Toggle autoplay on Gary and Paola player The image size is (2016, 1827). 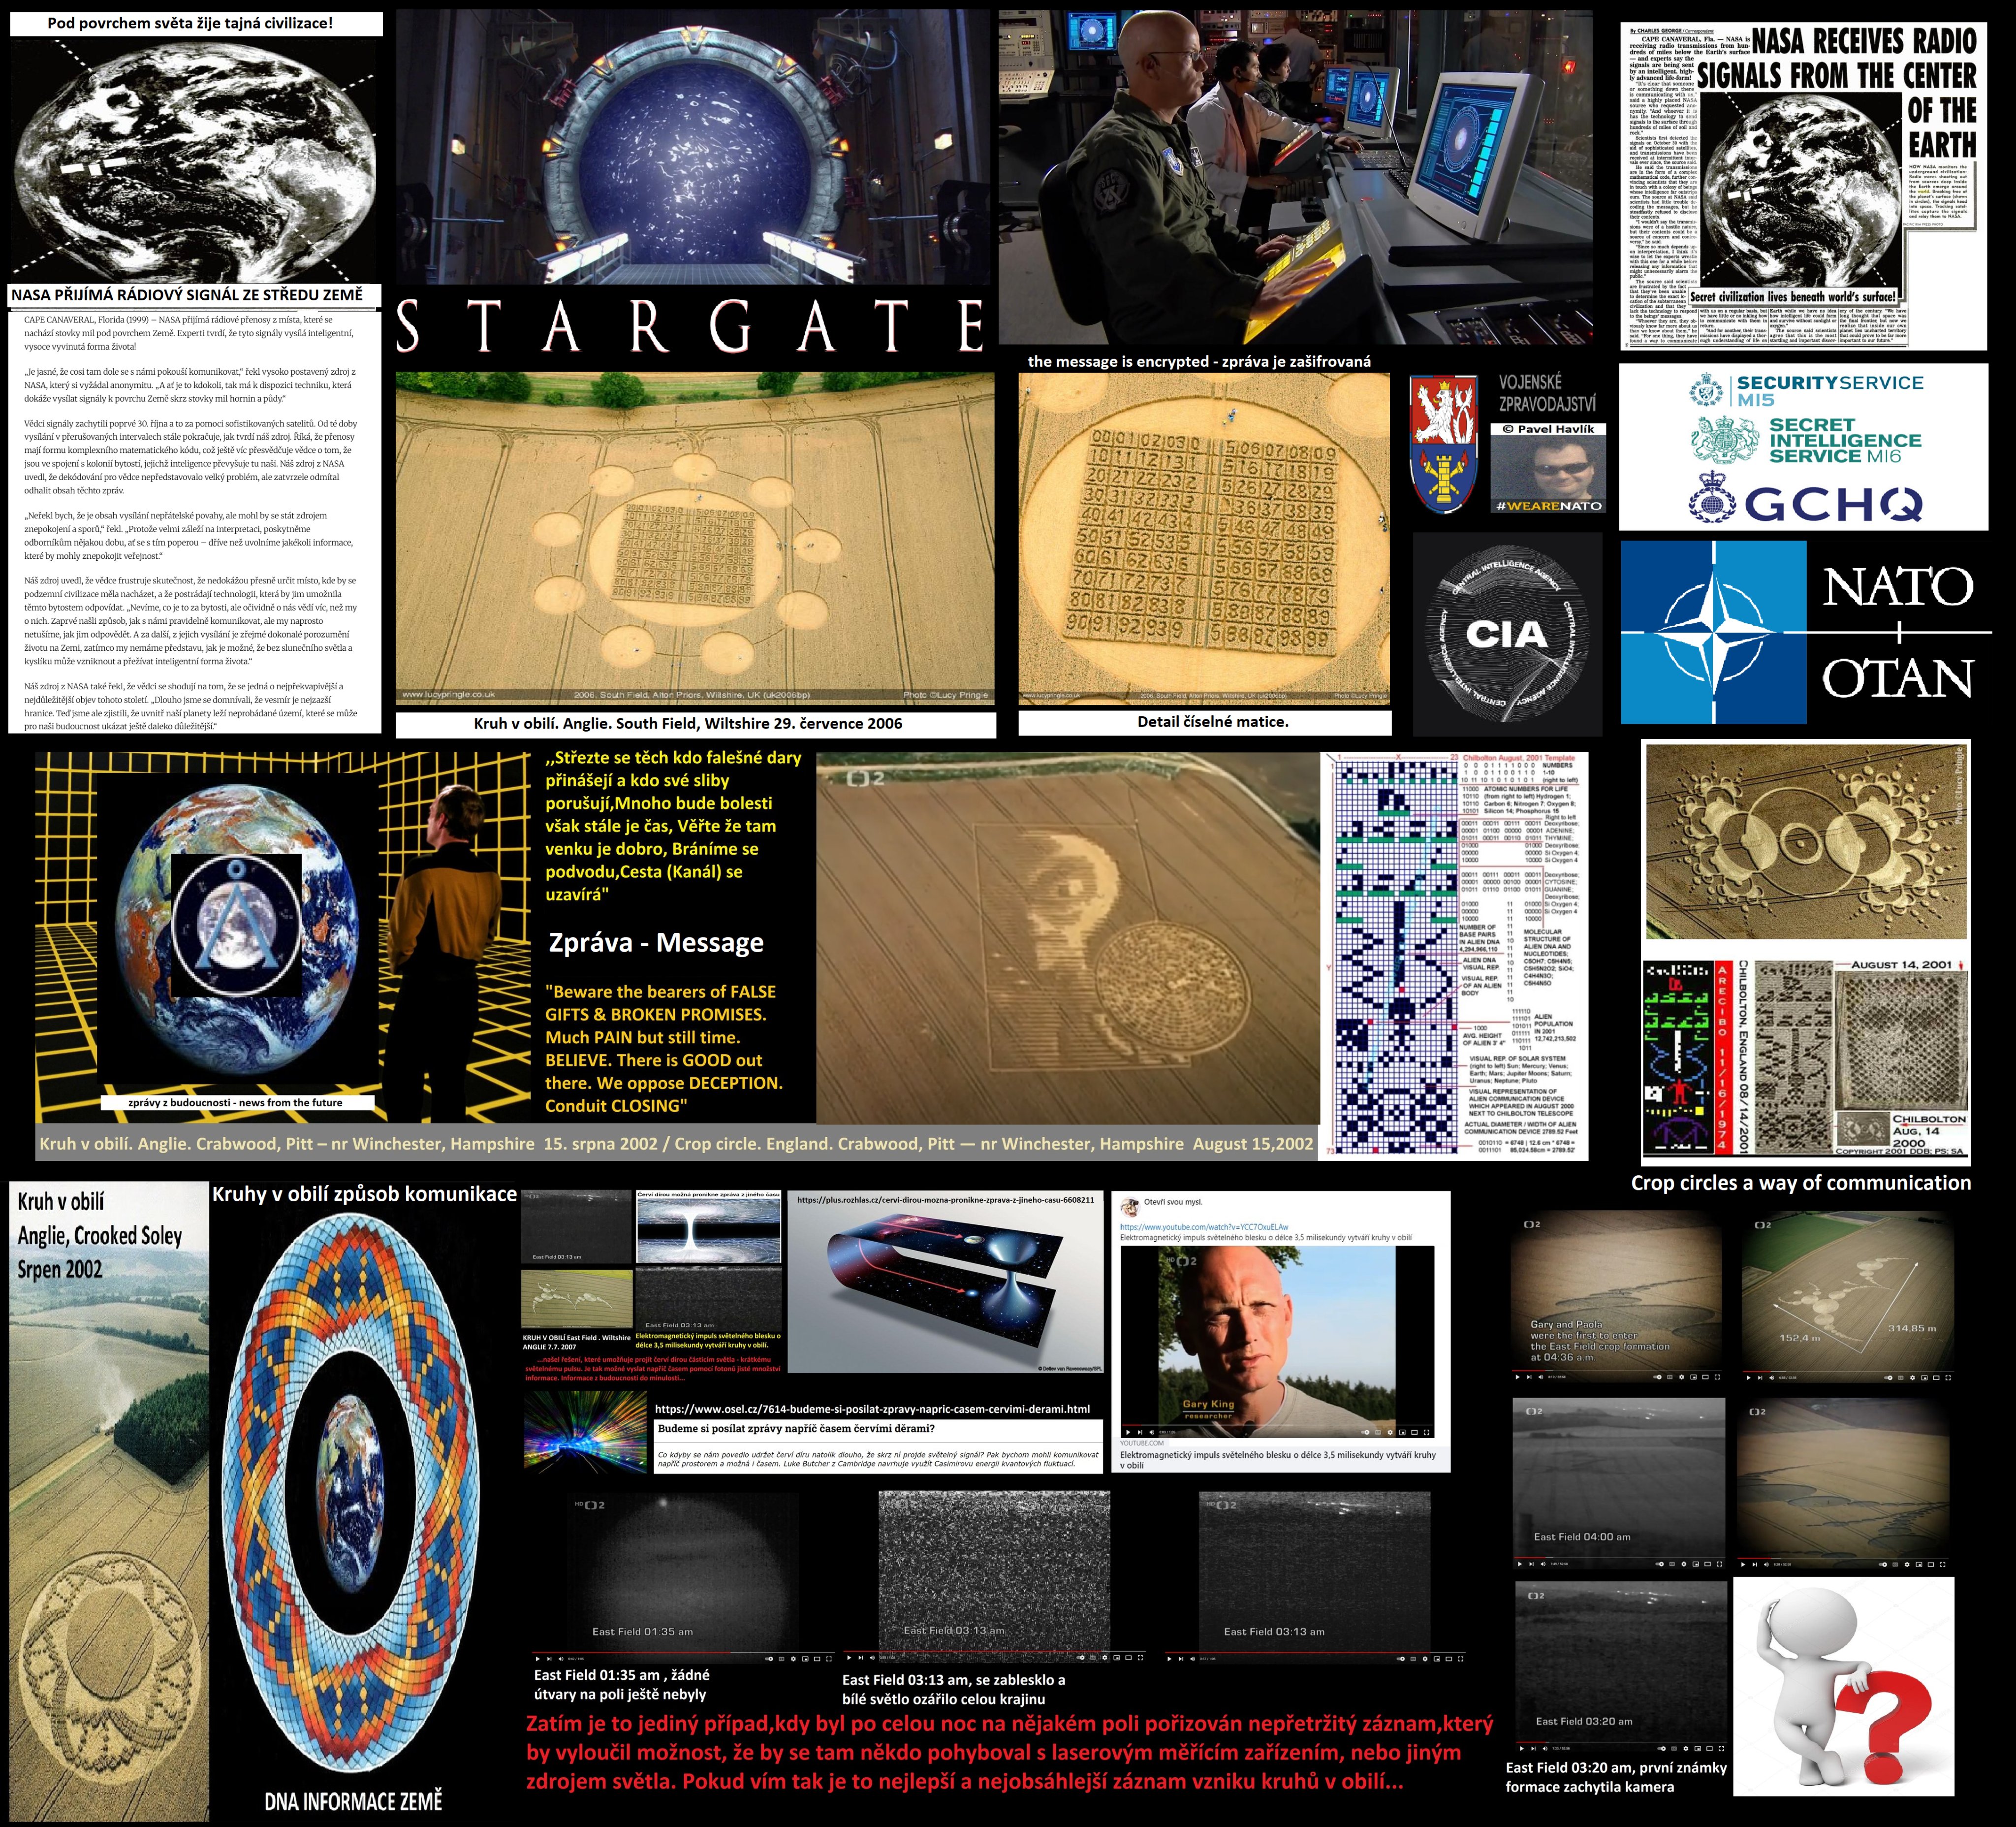pyautogui.click(x=1658, y=1377)
